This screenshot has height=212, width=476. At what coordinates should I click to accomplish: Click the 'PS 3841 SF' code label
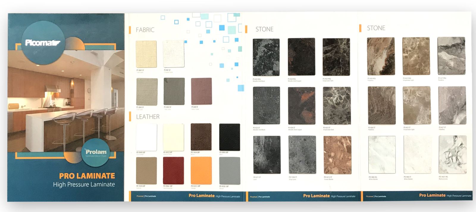pos(140,70)
